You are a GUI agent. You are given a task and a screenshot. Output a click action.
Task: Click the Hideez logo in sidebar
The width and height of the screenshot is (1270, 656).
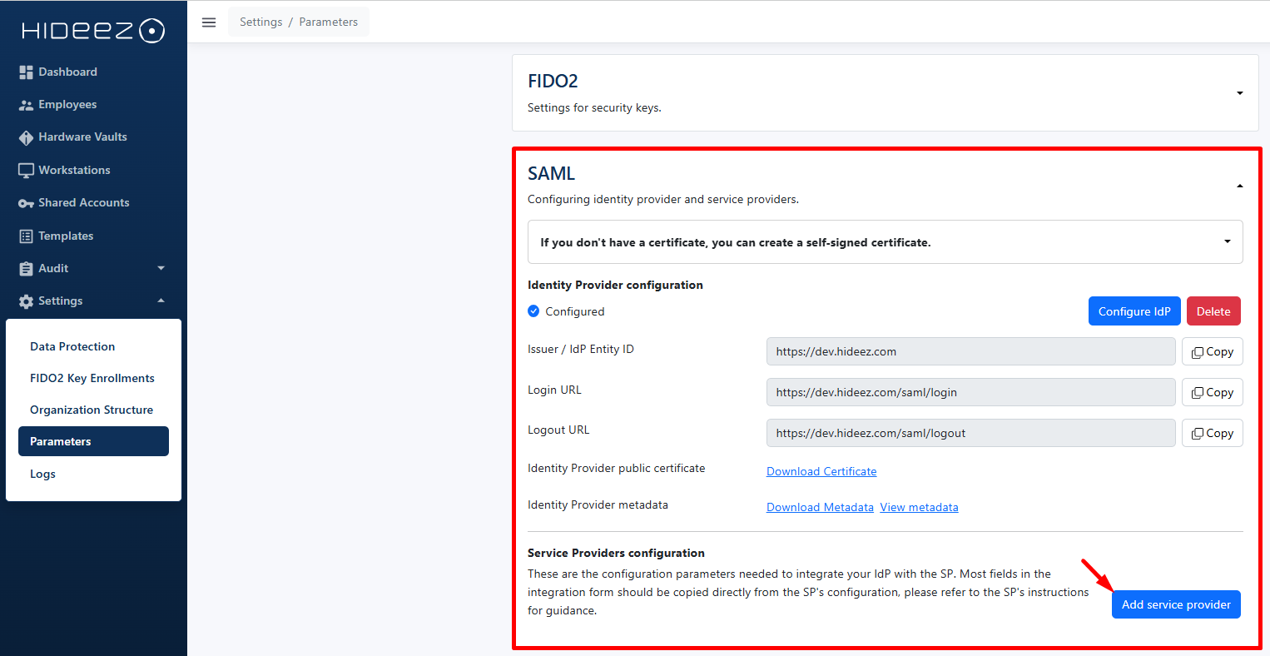click(x=93, y=31)
